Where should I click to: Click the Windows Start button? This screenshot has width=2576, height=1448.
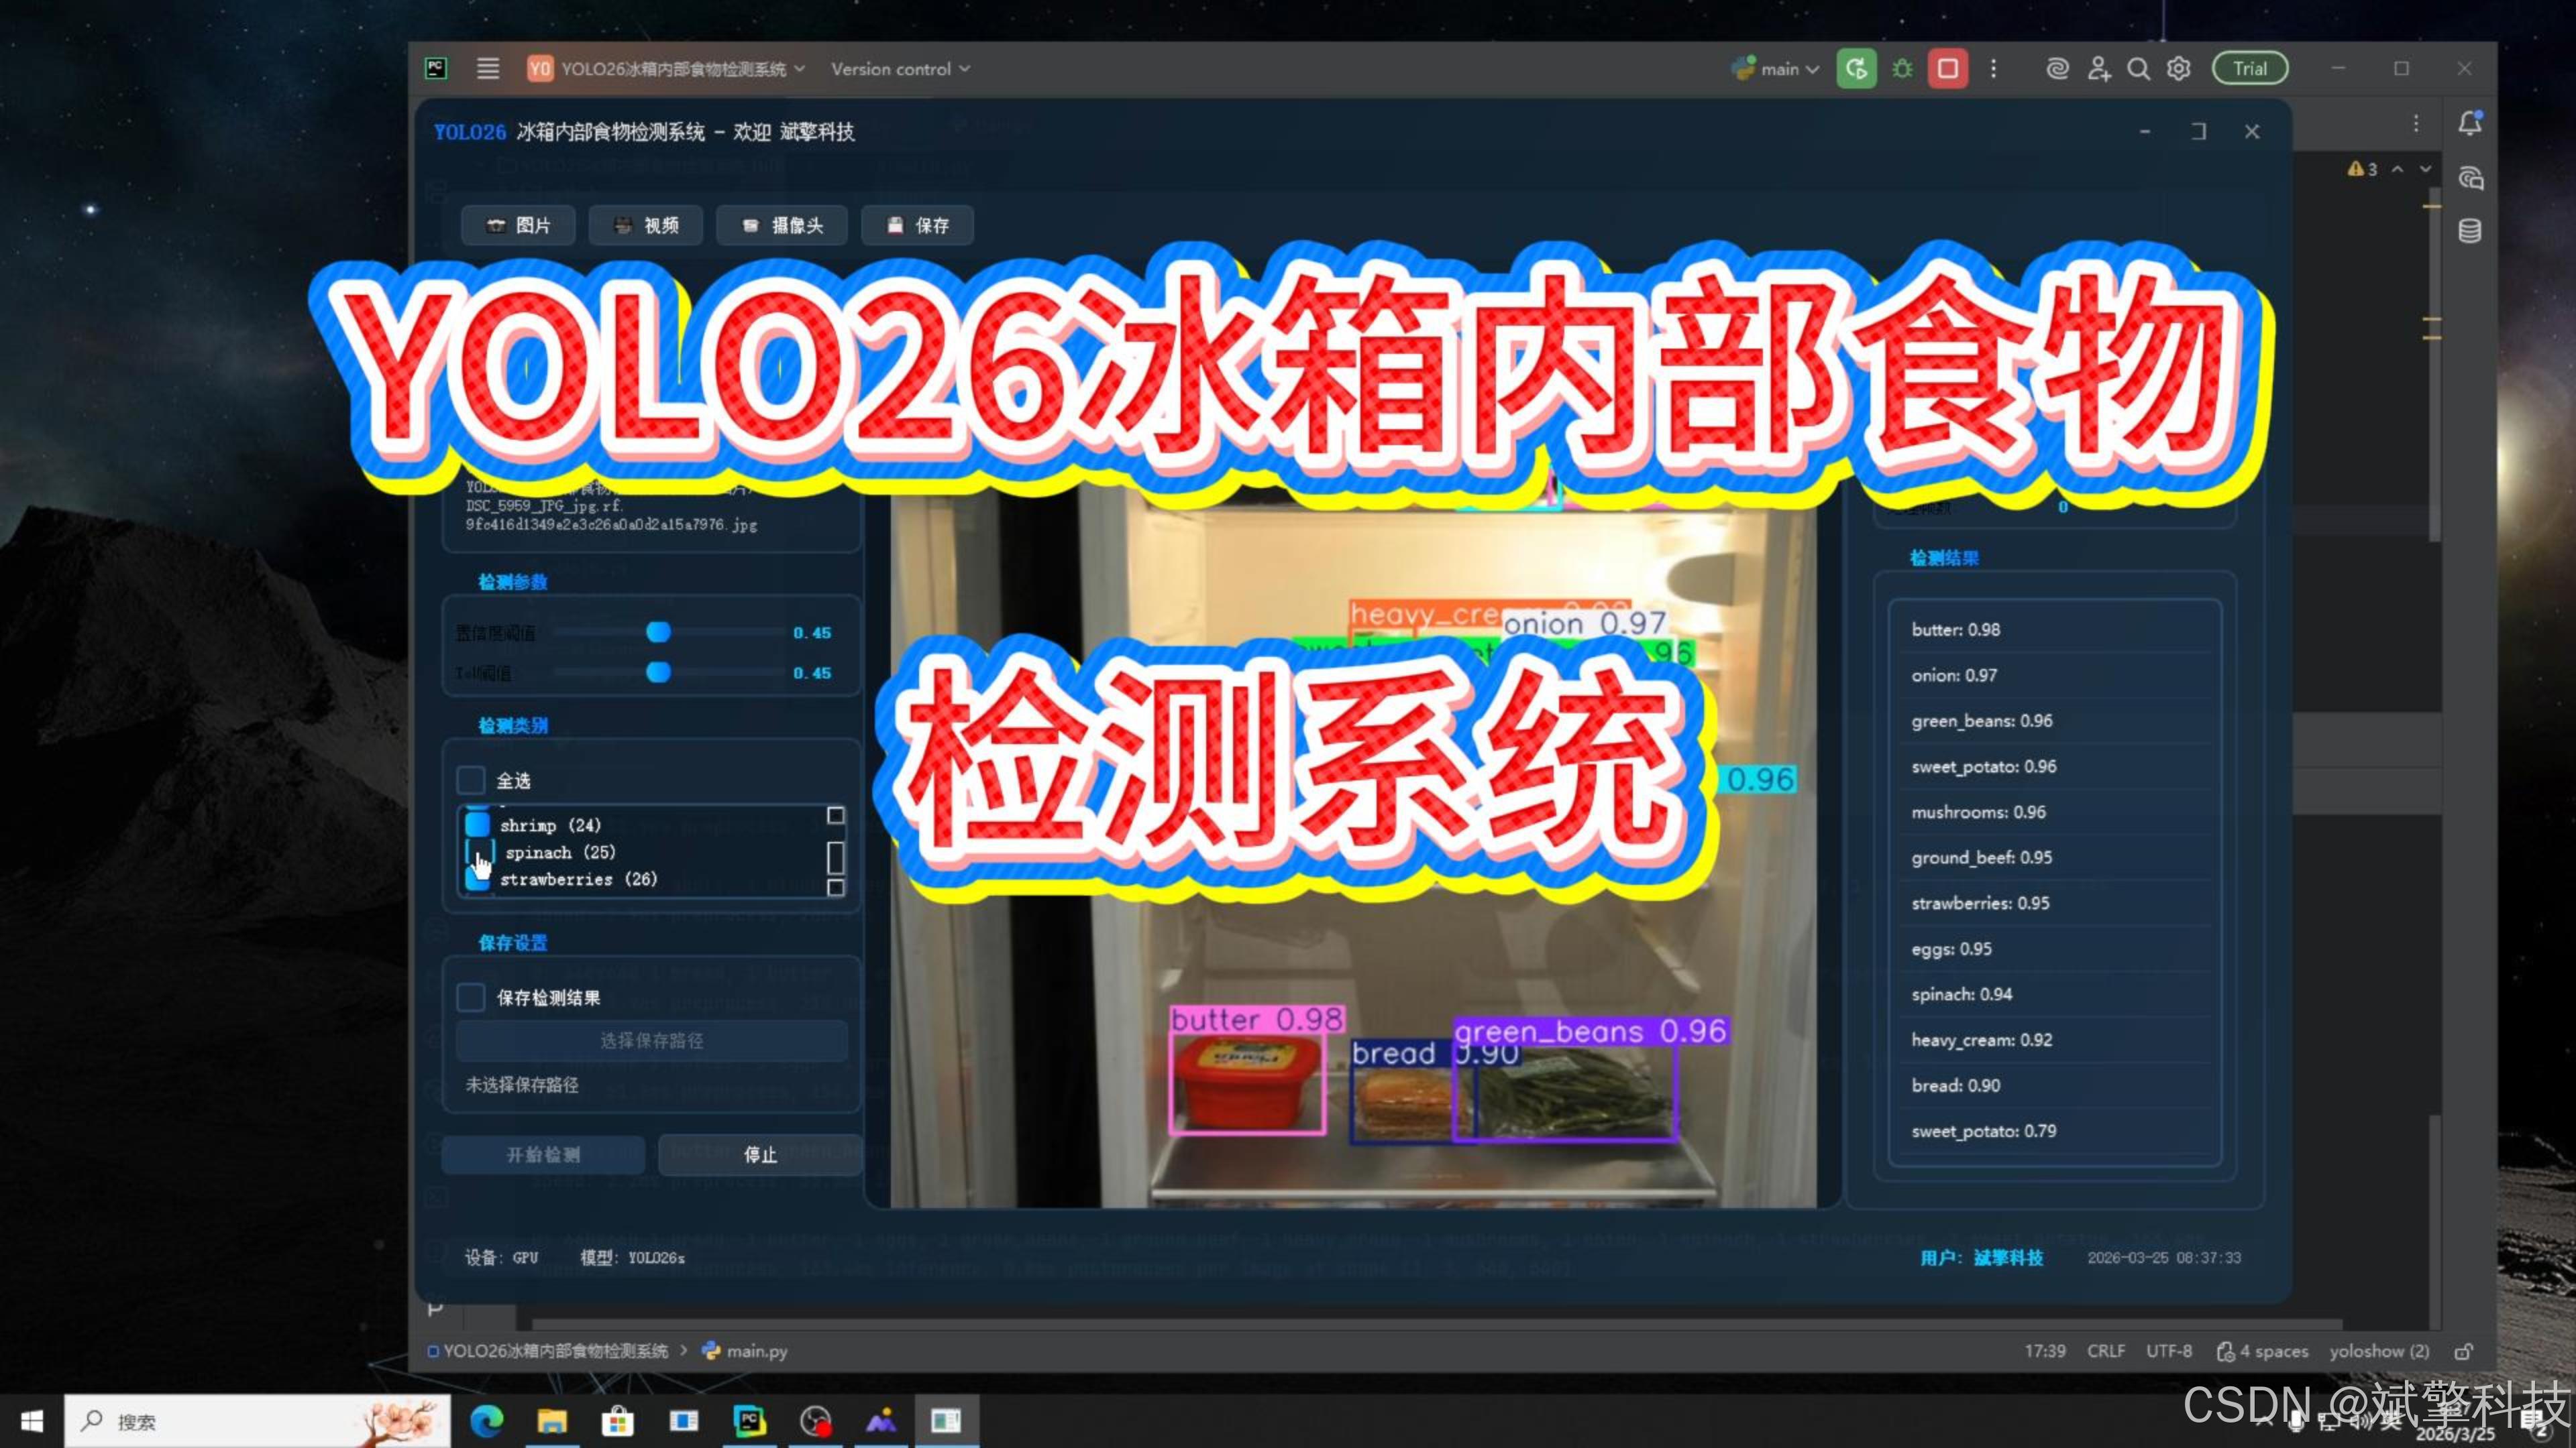tap(32, 1421)
